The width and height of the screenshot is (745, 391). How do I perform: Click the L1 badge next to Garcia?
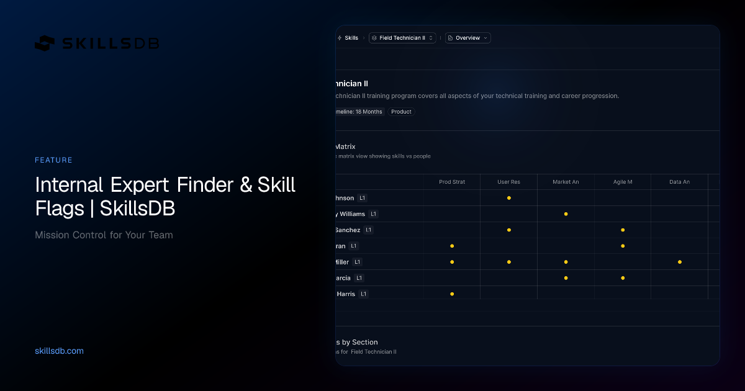[359, 278]
